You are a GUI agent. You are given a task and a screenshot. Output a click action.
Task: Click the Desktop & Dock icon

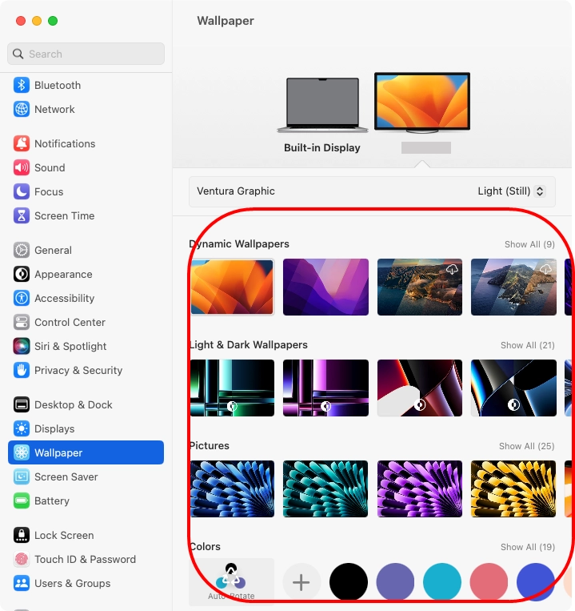[x=22, y=404]
